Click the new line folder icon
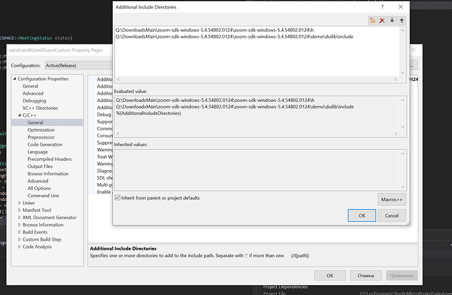452x295 pixels. tap(373, 20)
